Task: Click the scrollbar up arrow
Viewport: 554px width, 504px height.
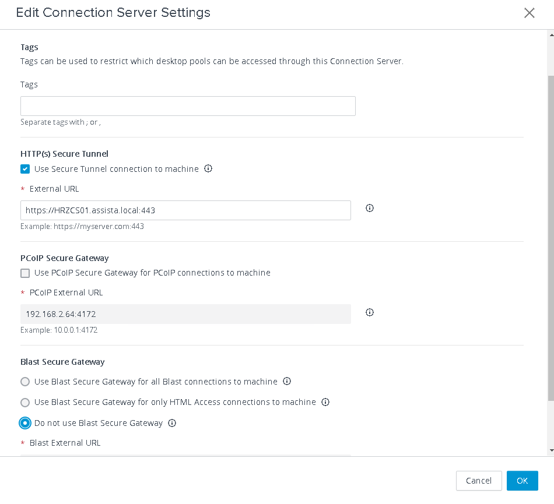Action: coord(551,35)
